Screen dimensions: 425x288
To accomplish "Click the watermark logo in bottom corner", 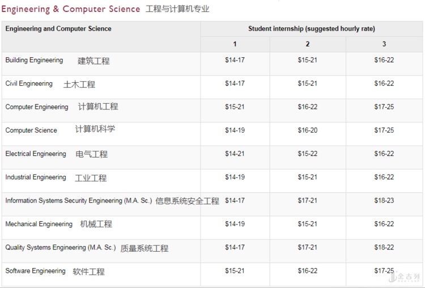I will pos(406,277).
